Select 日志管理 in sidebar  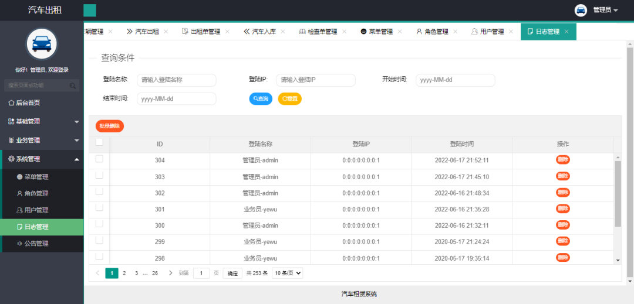42,227
